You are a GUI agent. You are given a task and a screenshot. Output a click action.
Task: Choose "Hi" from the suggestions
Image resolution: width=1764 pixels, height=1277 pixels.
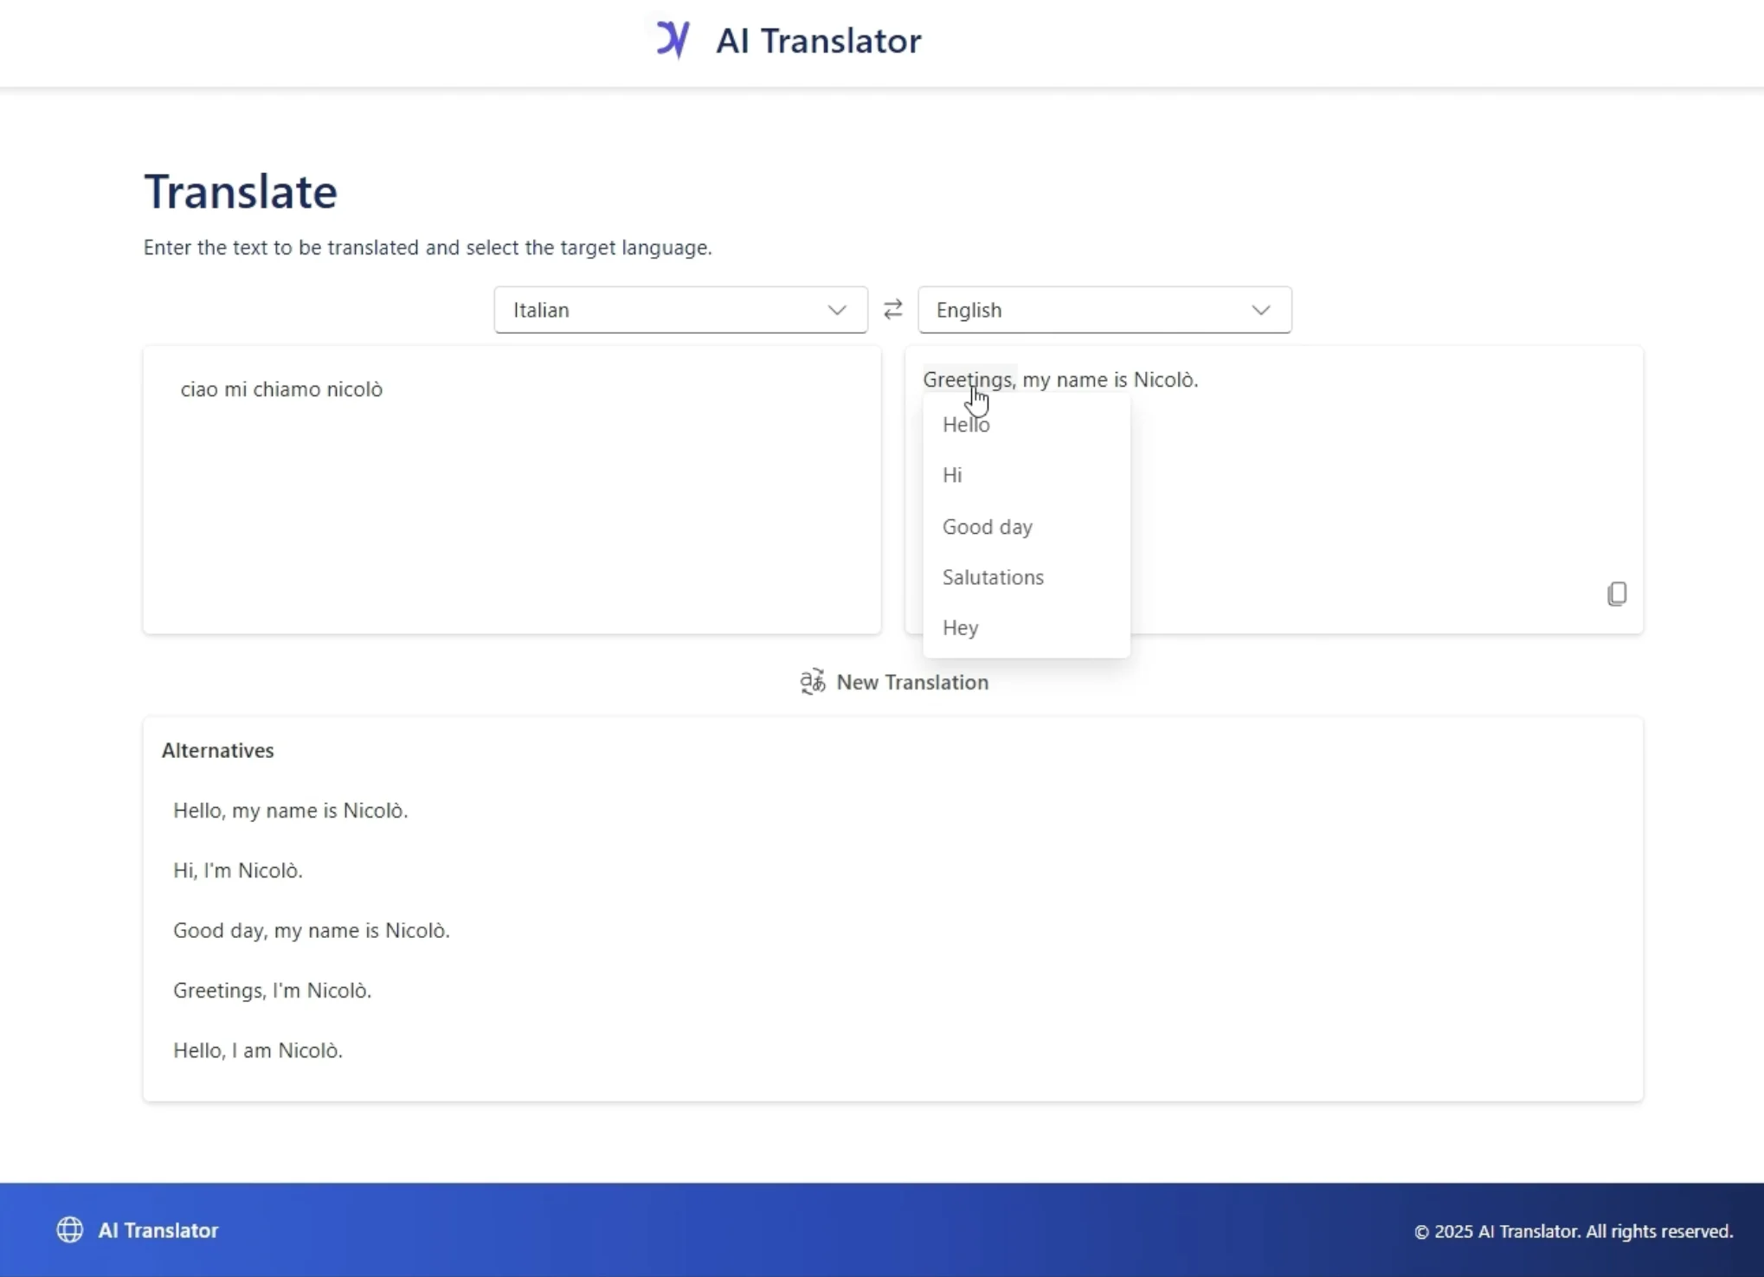(x=952, y=474)
